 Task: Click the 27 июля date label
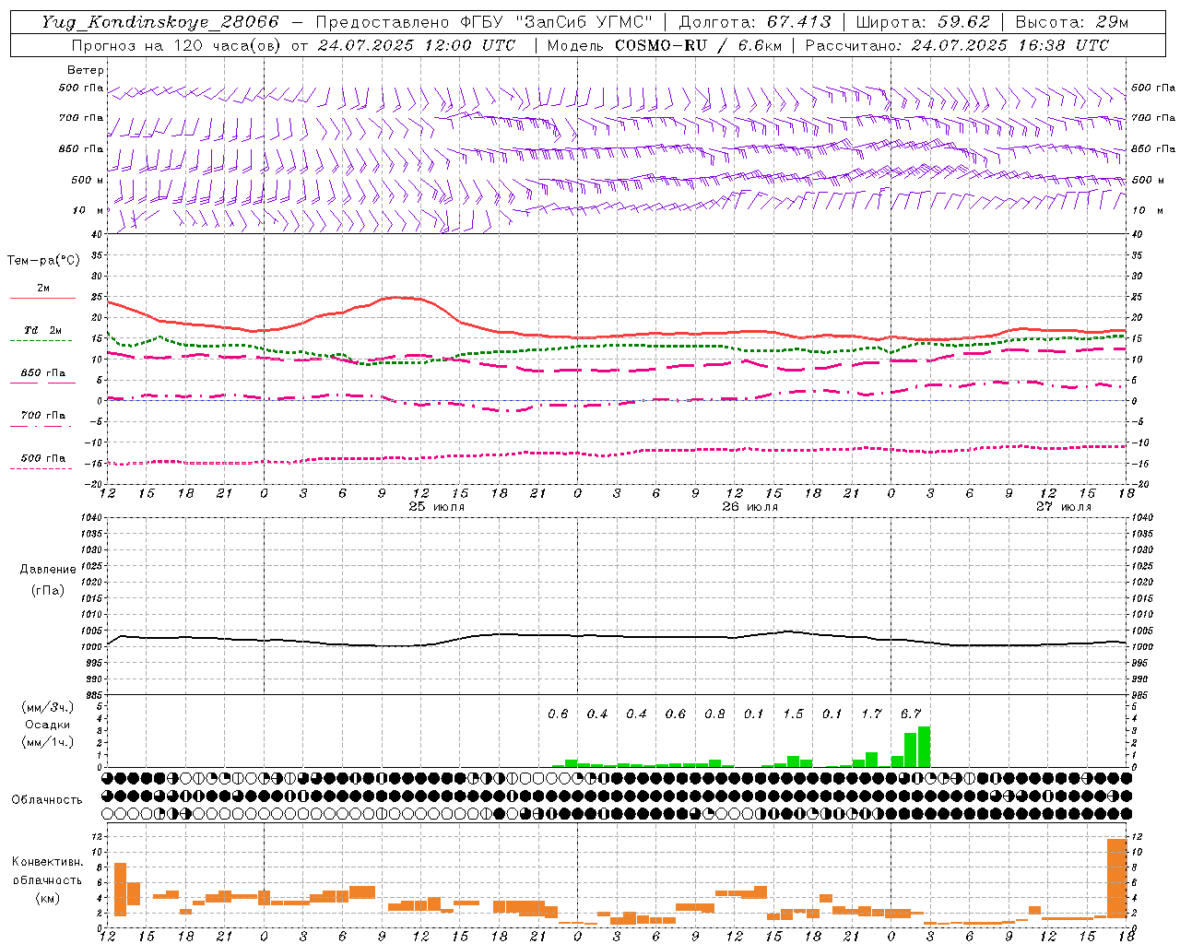[x=1063, y=507]
